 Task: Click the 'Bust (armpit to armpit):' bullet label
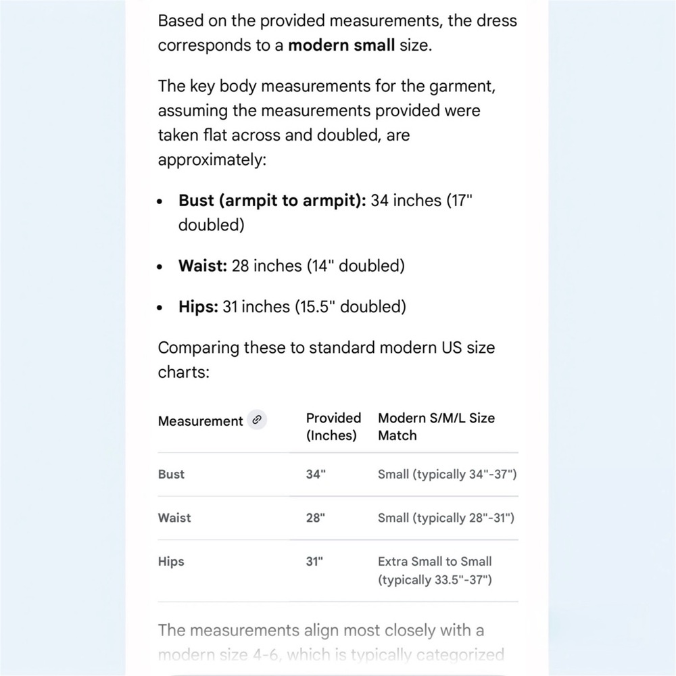pyautogui.click(x=272, y=201)
